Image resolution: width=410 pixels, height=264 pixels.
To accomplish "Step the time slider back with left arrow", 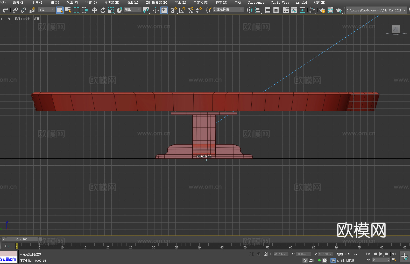I will 4,239.
